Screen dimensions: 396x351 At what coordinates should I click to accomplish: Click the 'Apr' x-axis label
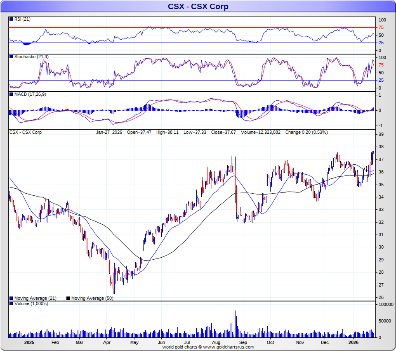coord(107,342)
